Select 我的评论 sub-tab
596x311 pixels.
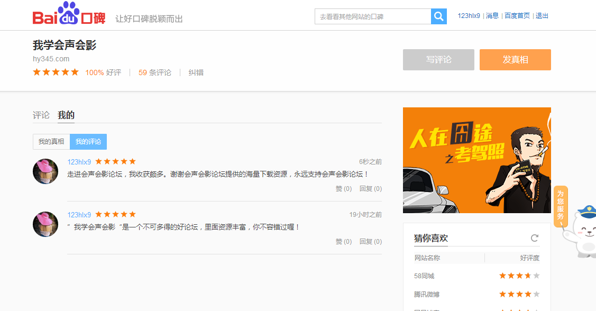(x=88, y=141)
